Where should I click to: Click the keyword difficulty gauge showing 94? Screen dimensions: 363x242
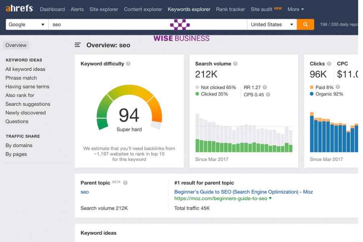pyautogui.click(x=129, y=107)
